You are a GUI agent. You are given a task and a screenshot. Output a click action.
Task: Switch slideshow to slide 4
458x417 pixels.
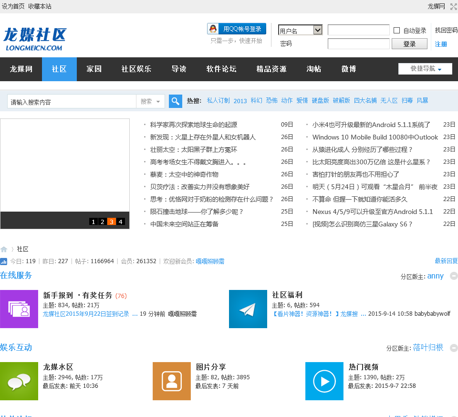121,222
